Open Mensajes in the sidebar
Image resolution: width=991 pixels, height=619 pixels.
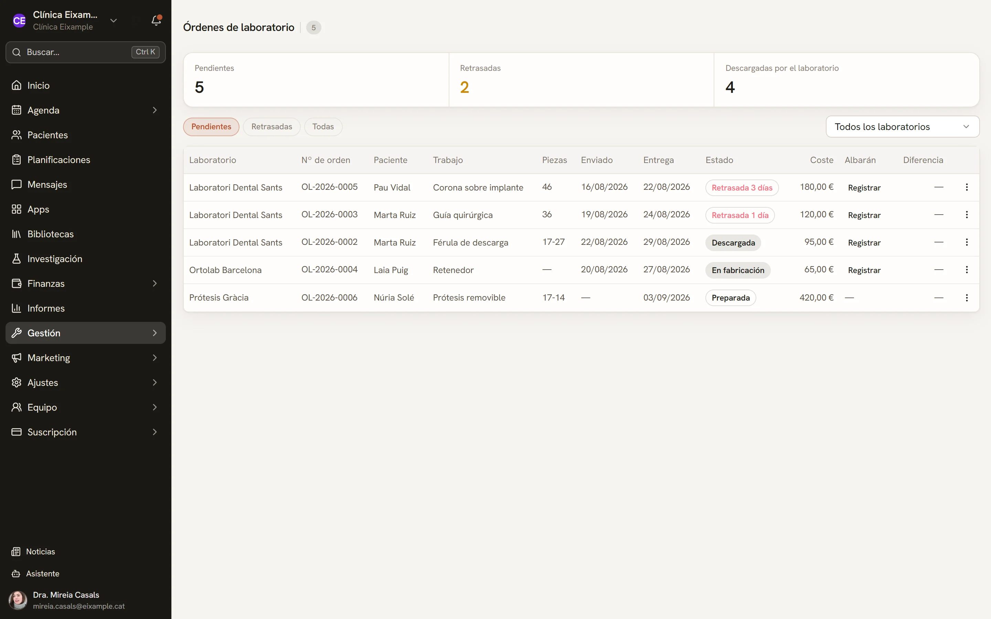coord(86,184)
